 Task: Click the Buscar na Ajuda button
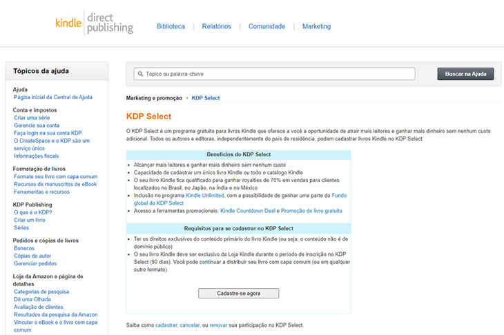[465, 74]
